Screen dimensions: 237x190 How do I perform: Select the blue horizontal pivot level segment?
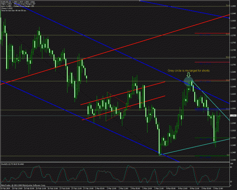[212, 109]
